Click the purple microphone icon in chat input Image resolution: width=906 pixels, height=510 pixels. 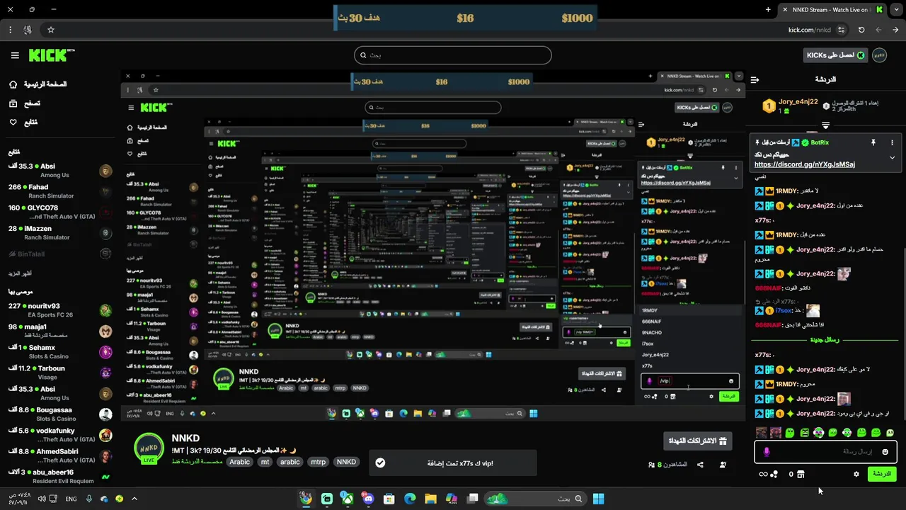[767, 452]
